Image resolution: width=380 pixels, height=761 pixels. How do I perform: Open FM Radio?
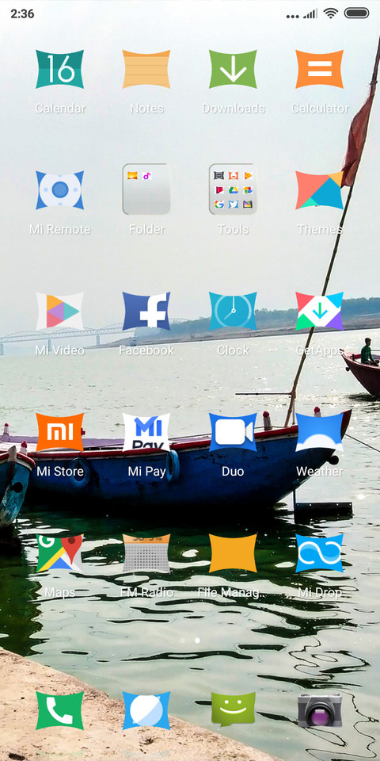pos(146,553)
